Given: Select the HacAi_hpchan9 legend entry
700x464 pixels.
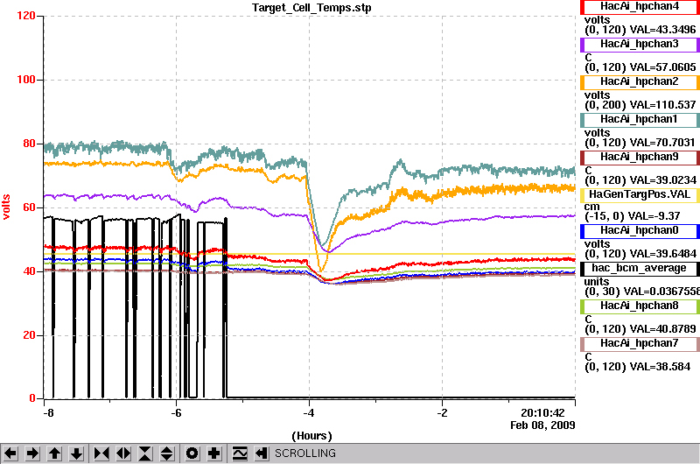Looking at the screenshot, I should pyautogui.click(x=640, y=158).
